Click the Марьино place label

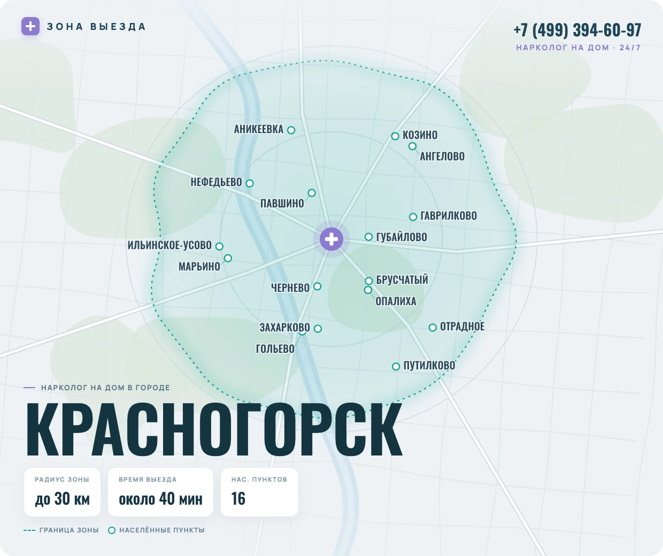(x=199, y=266)
